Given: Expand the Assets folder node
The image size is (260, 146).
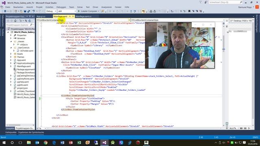Looking at the screenshot, I should [x=11, y=54].
